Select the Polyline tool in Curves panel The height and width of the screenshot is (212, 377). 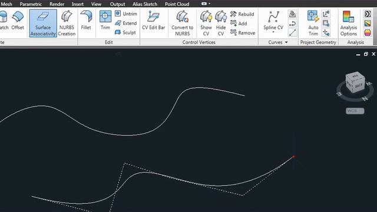click(x=292, y=24)
